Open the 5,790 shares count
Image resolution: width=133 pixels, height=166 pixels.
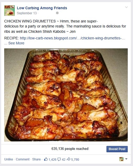(75, 160)
